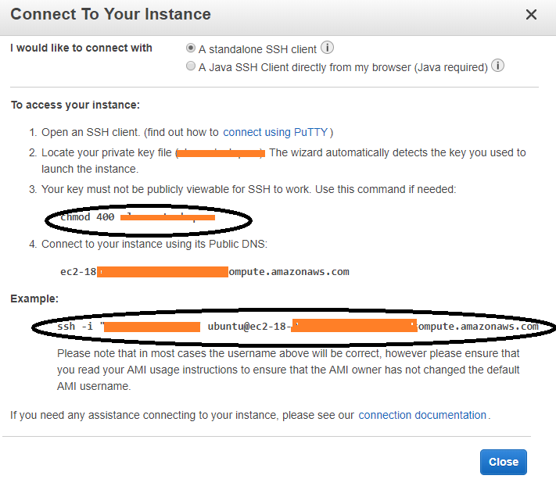
Task: Click the 'To access your instance' heading
Action: pos(75,105)
